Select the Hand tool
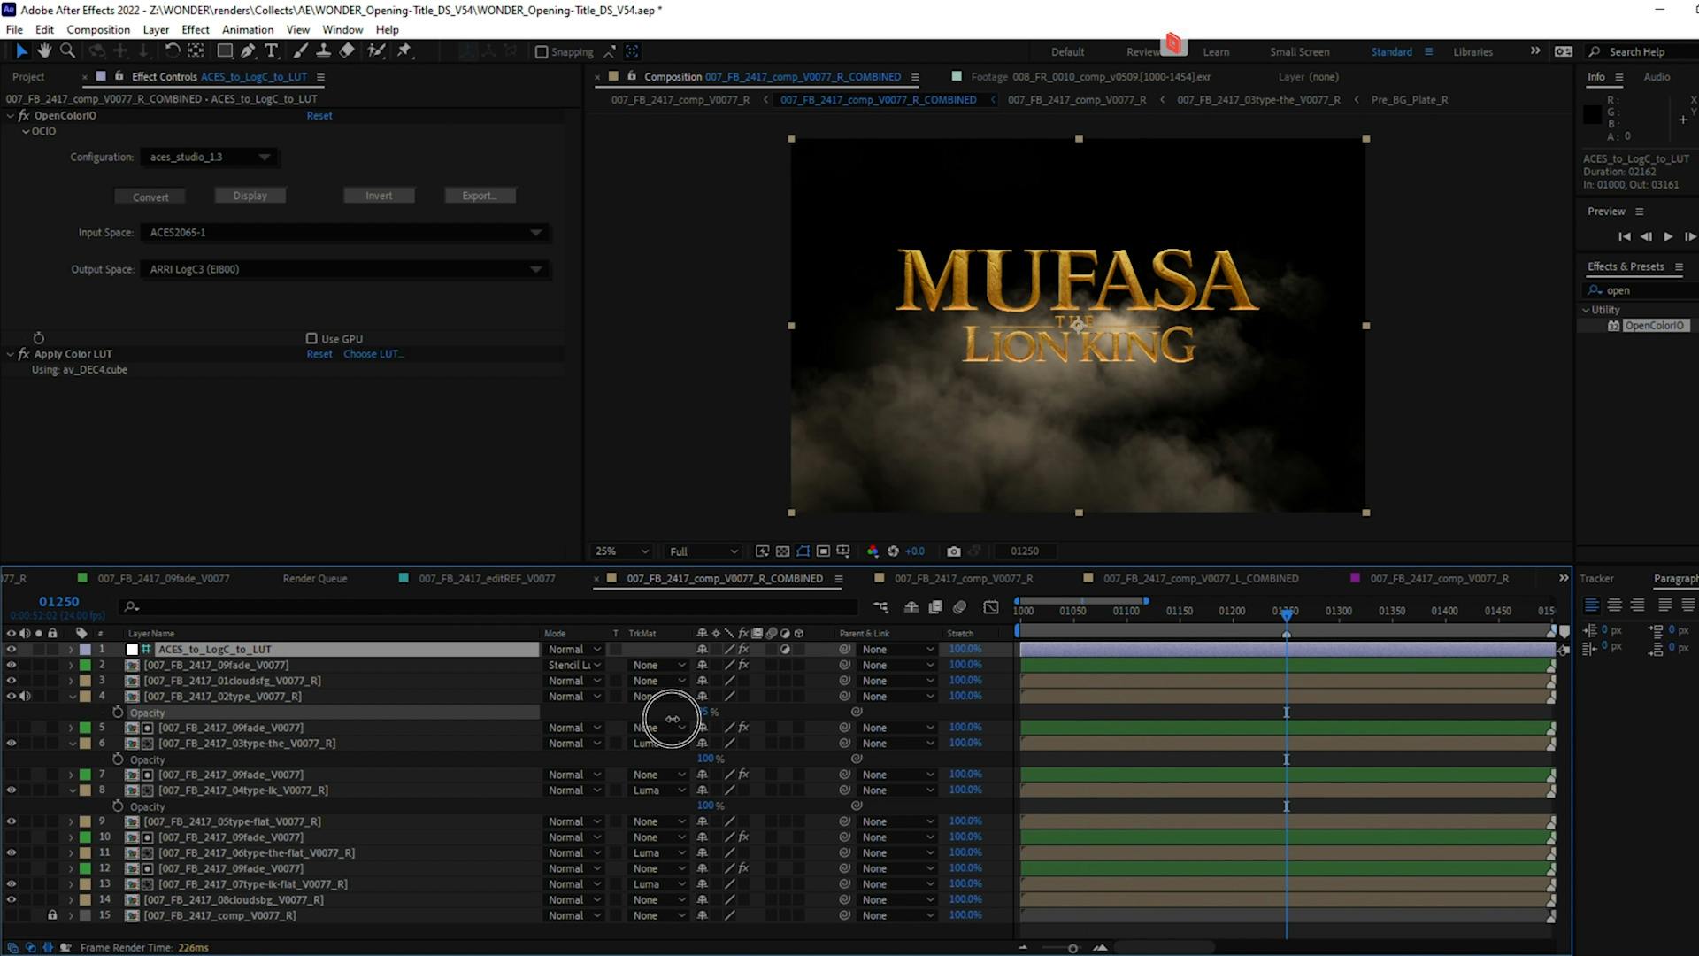The image size is (1699, 956). coord(44,51)
